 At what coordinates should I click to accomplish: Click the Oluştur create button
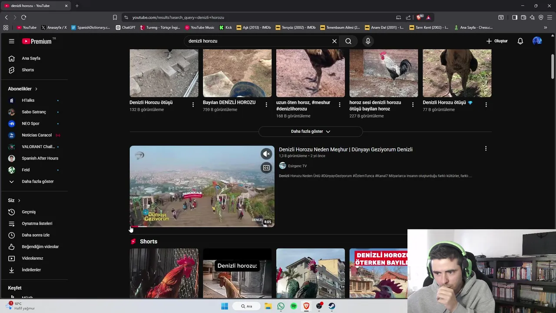[497, 41]
